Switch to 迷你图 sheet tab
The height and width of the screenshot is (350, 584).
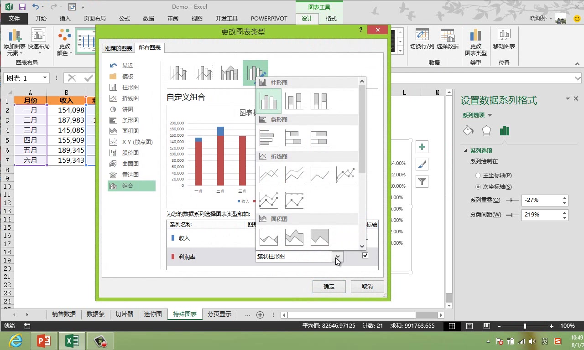pos(153,314)
